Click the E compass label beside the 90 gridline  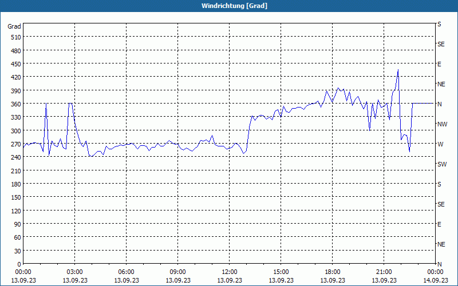coord(439,224)
